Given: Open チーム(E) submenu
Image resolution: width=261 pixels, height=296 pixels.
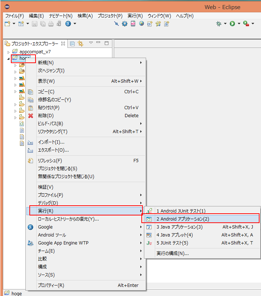Looking at the screenshot, I should pyautogui.click(x=86, y=251).
